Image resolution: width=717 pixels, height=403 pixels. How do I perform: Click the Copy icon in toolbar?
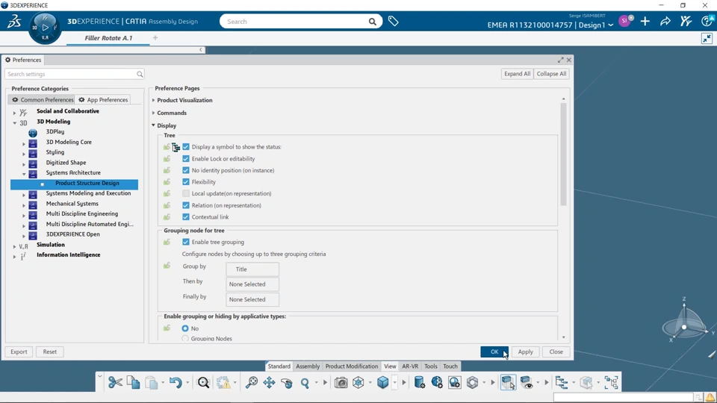click(133, 382)
